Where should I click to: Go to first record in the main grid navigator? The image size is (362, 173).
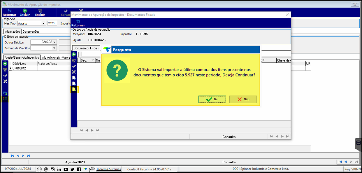[x=13, y=156]
